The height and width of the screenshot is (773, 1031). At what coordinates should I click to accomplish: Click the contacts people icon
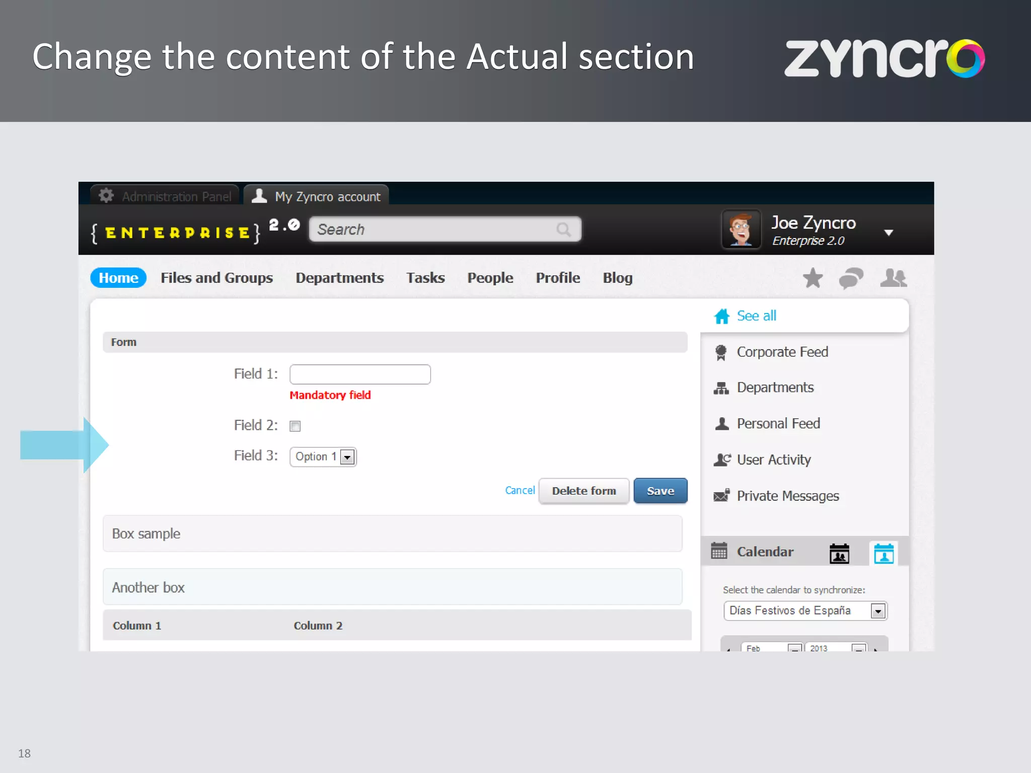[x=893, y=278]
